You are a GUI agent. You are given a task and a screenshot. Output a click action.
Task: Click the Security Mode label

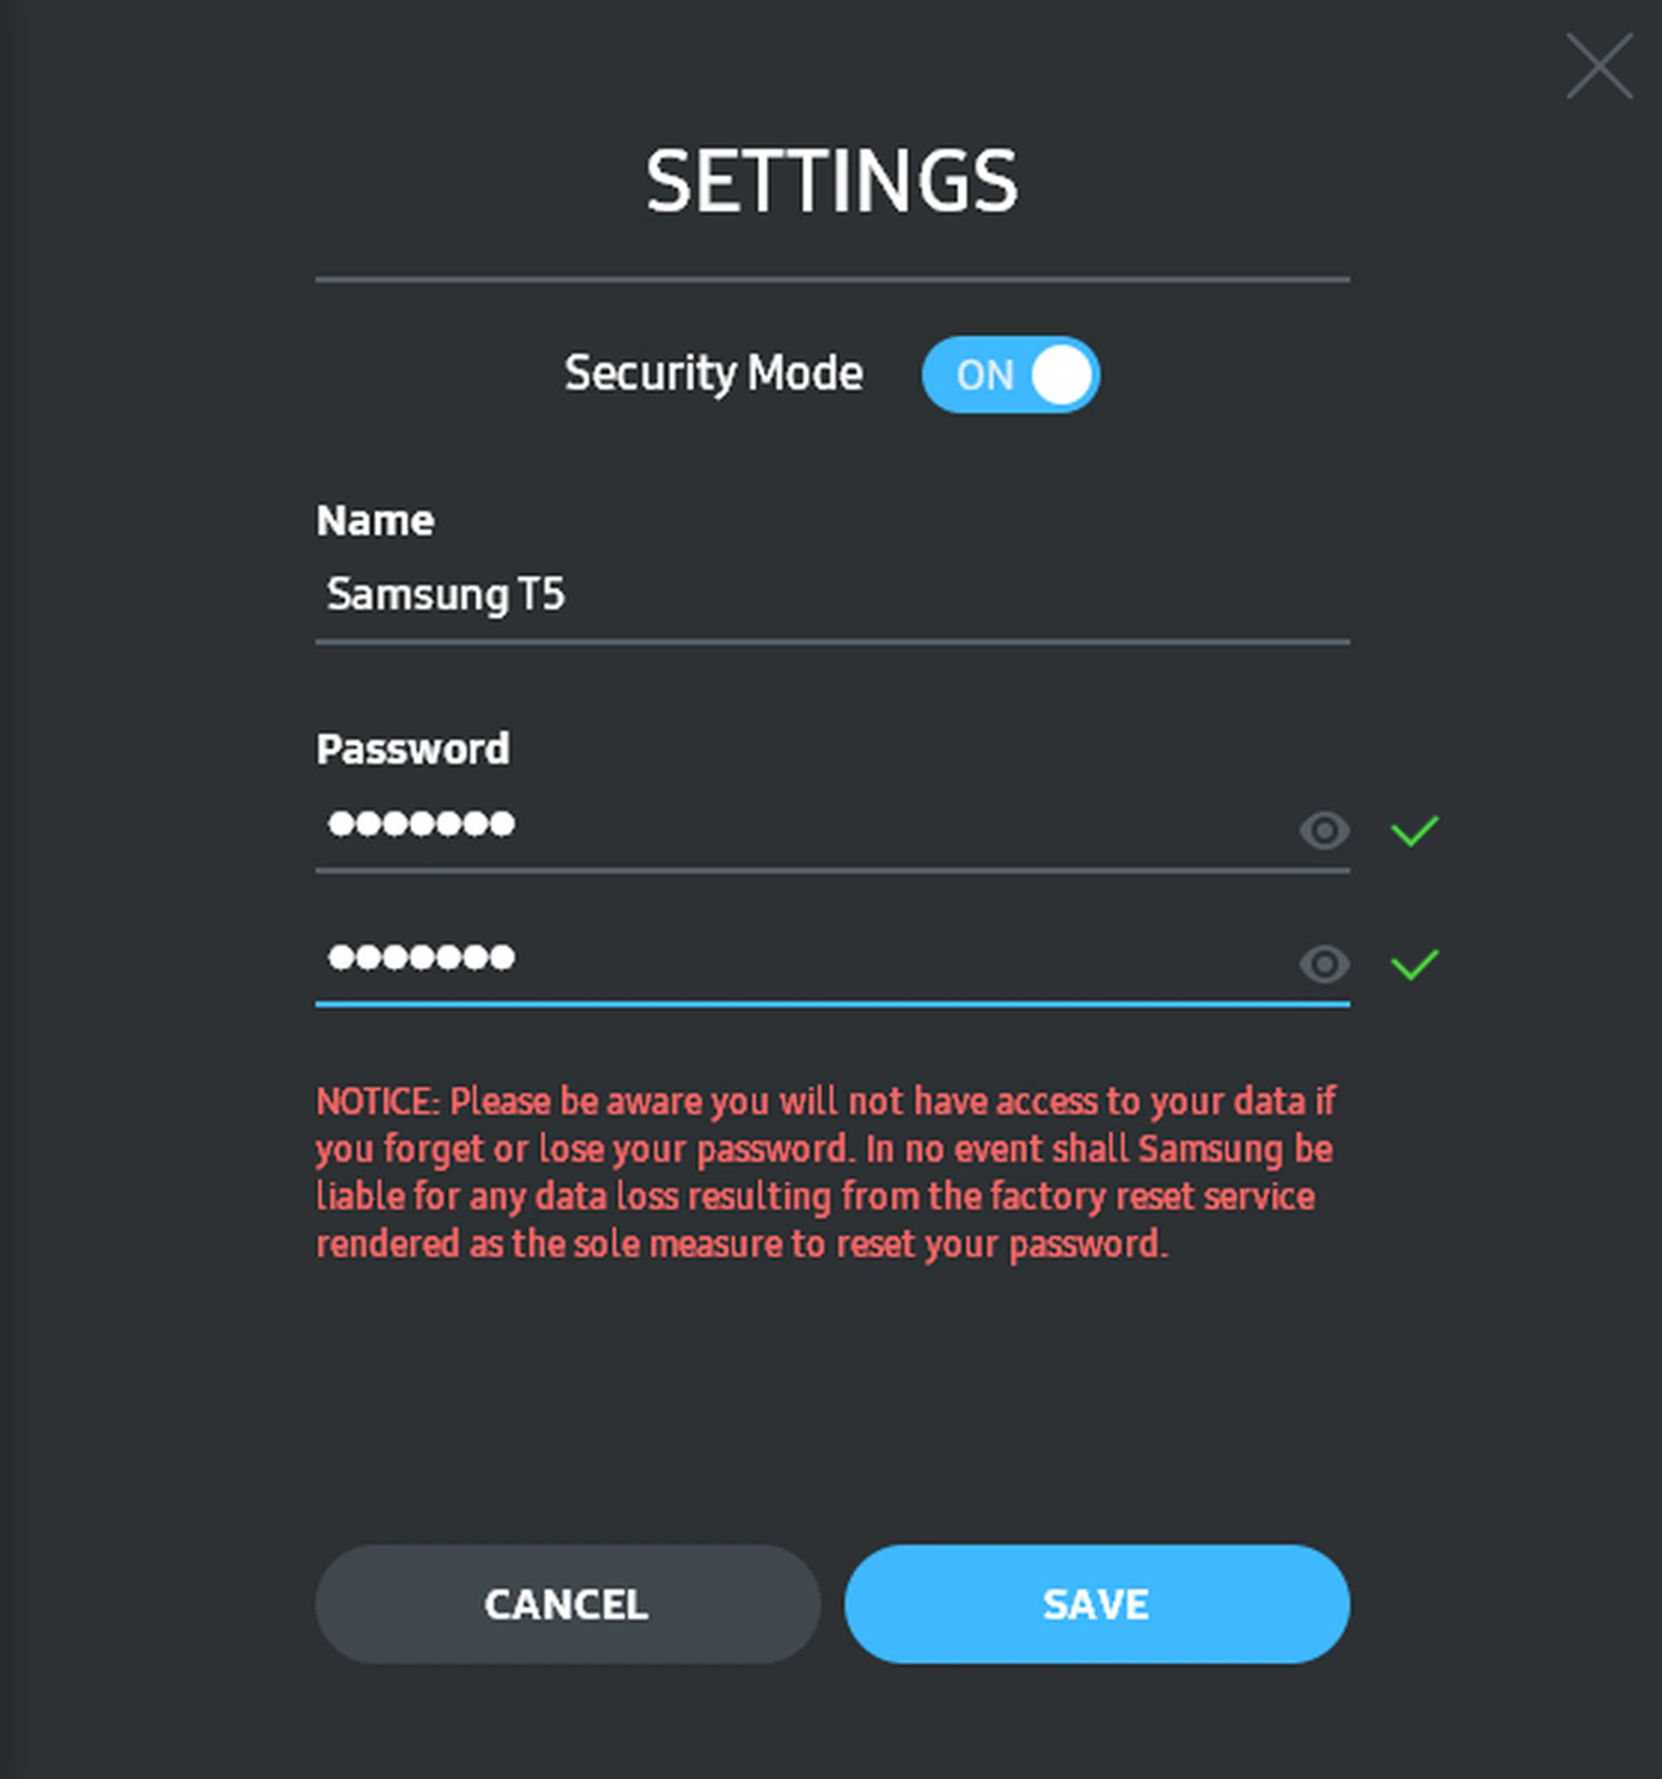pos(713,373)
